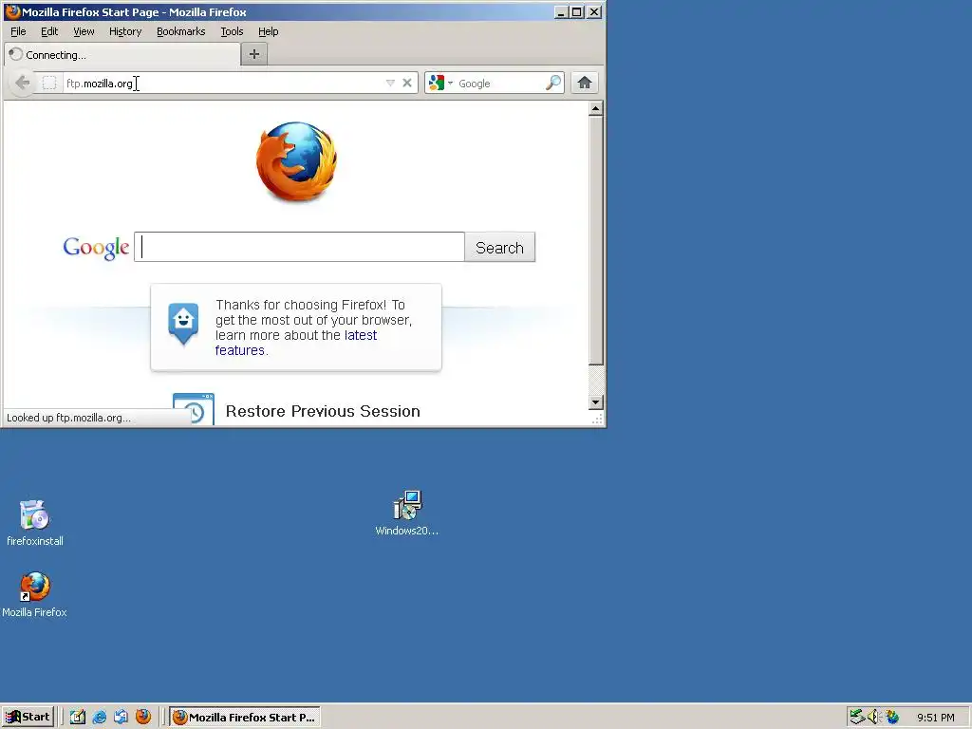Open the Help menu
This screenshot has width=972, height=729.
pos(269,31)
